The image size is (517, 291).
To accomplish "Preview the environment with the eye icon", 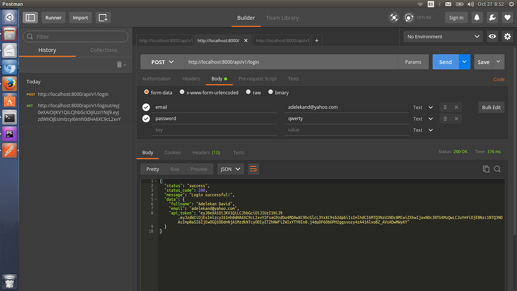I will click(492, 36).
